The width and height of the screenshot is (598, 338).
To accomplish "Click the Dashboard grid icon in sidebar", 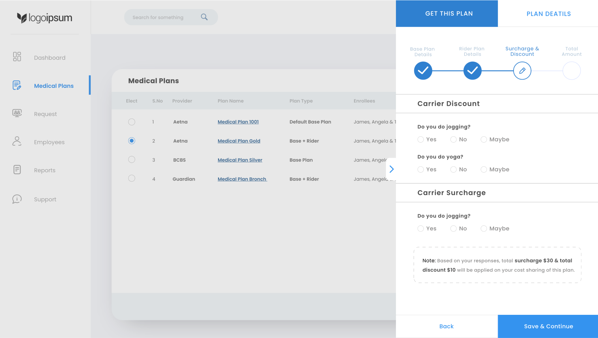I will pyautogui.click(x=17, y=57).
